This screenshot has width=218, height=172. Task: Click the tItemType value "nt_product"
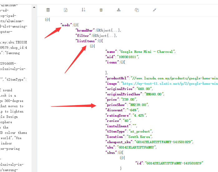pyautogui.click(x=140, y=131)
